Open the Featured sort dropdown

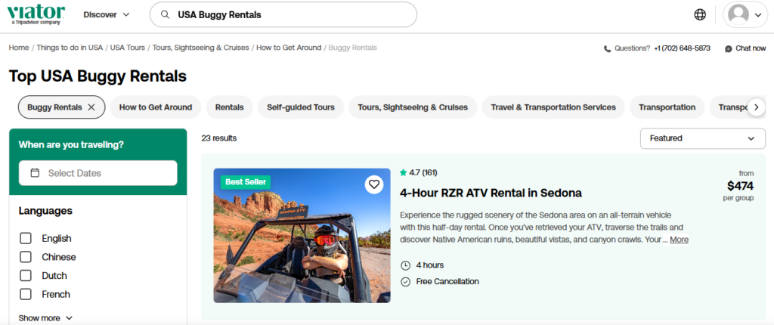[702, 138]
